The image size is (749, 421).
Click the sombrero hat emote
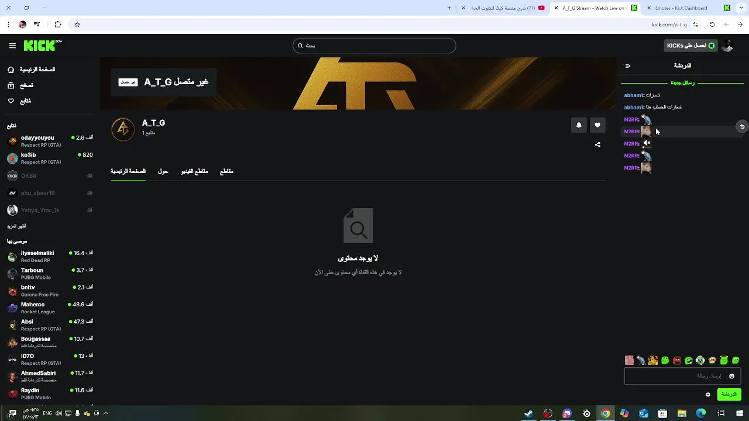pyautogui.click(x=712, y=360)
